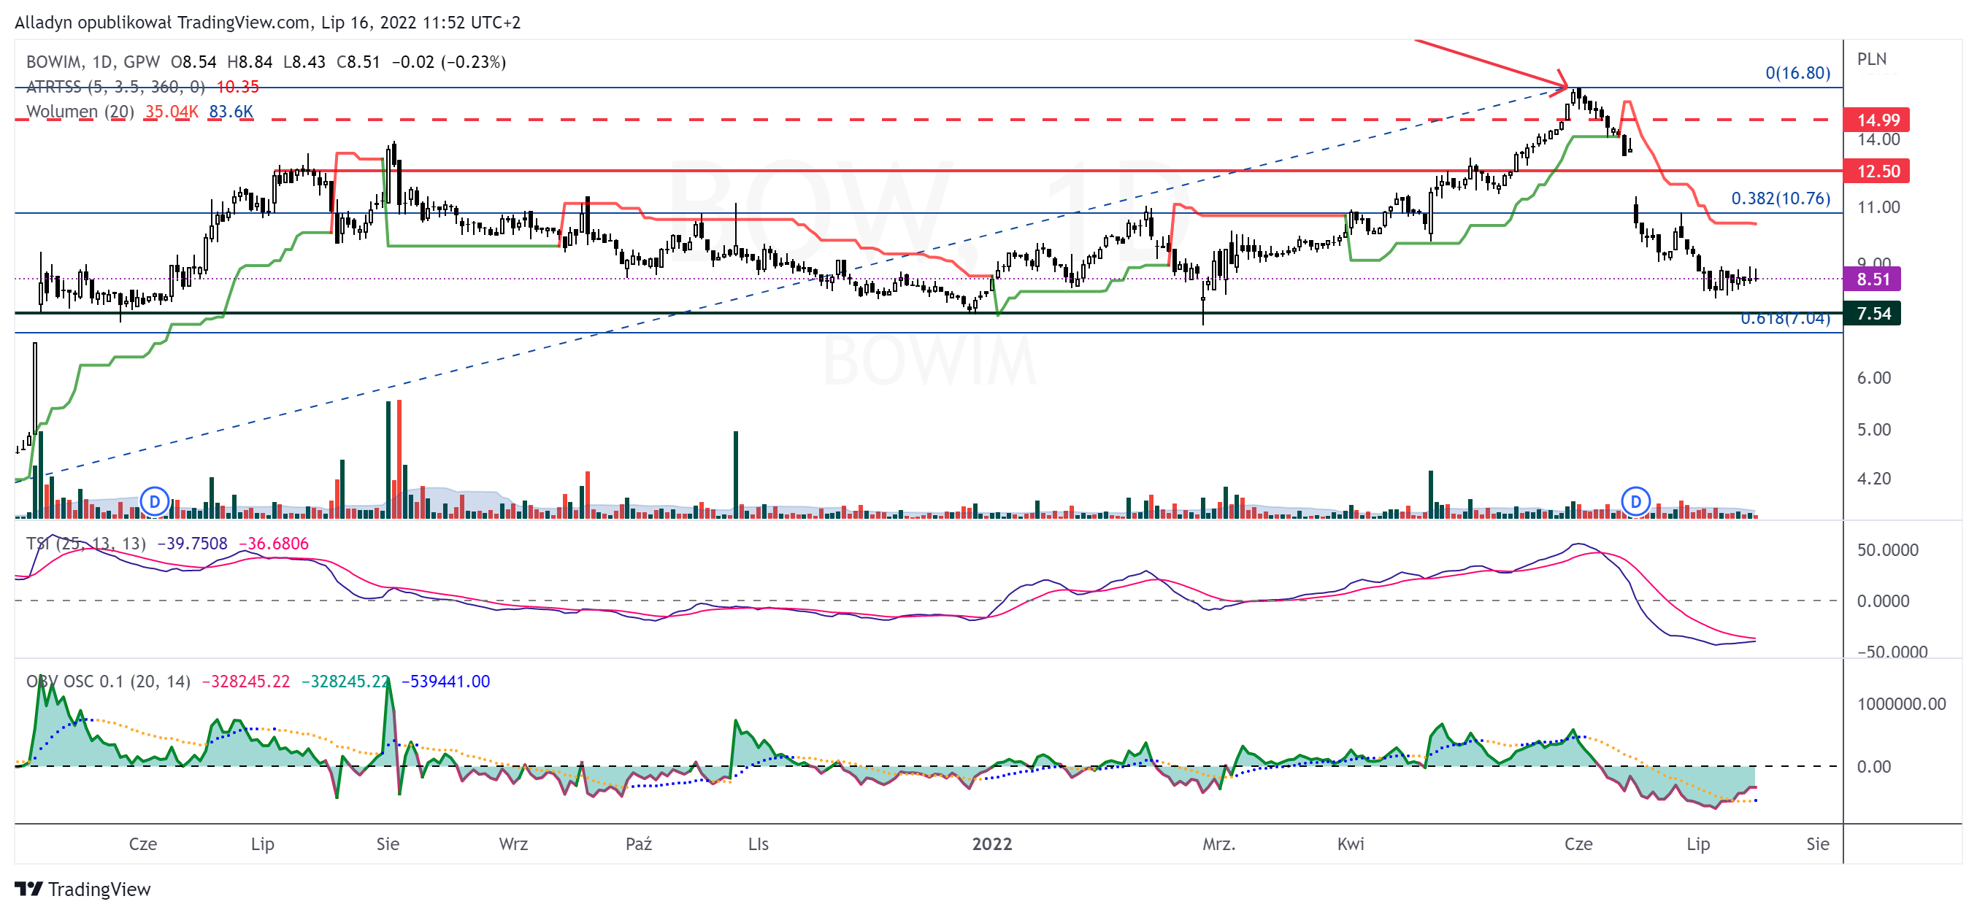The height and width of the screenshot is (915, 1977).
Task: Click the 11.00 price axis label
Action: 1878,207
